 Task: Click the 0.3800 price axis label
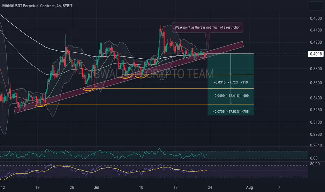tap(316, 69)
